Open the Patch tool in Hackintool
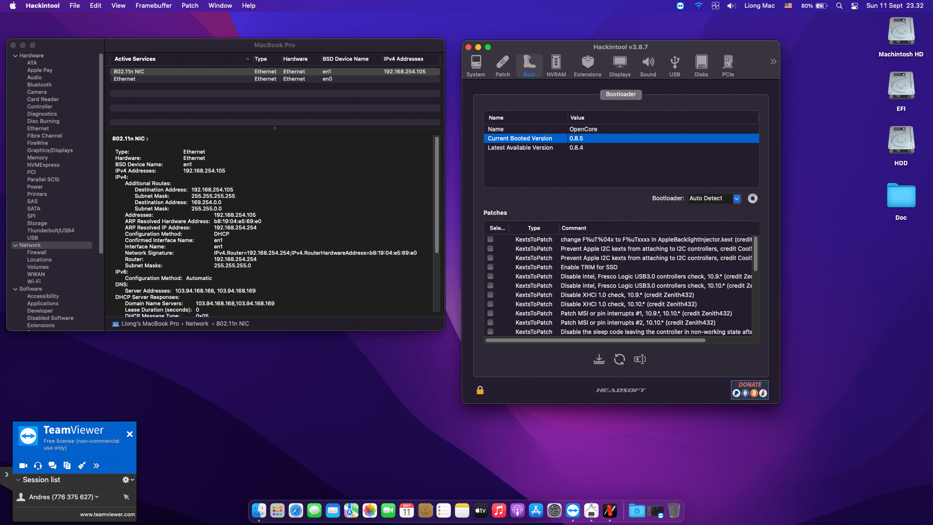This screenshot has width=933, height=525. (502, 66)
